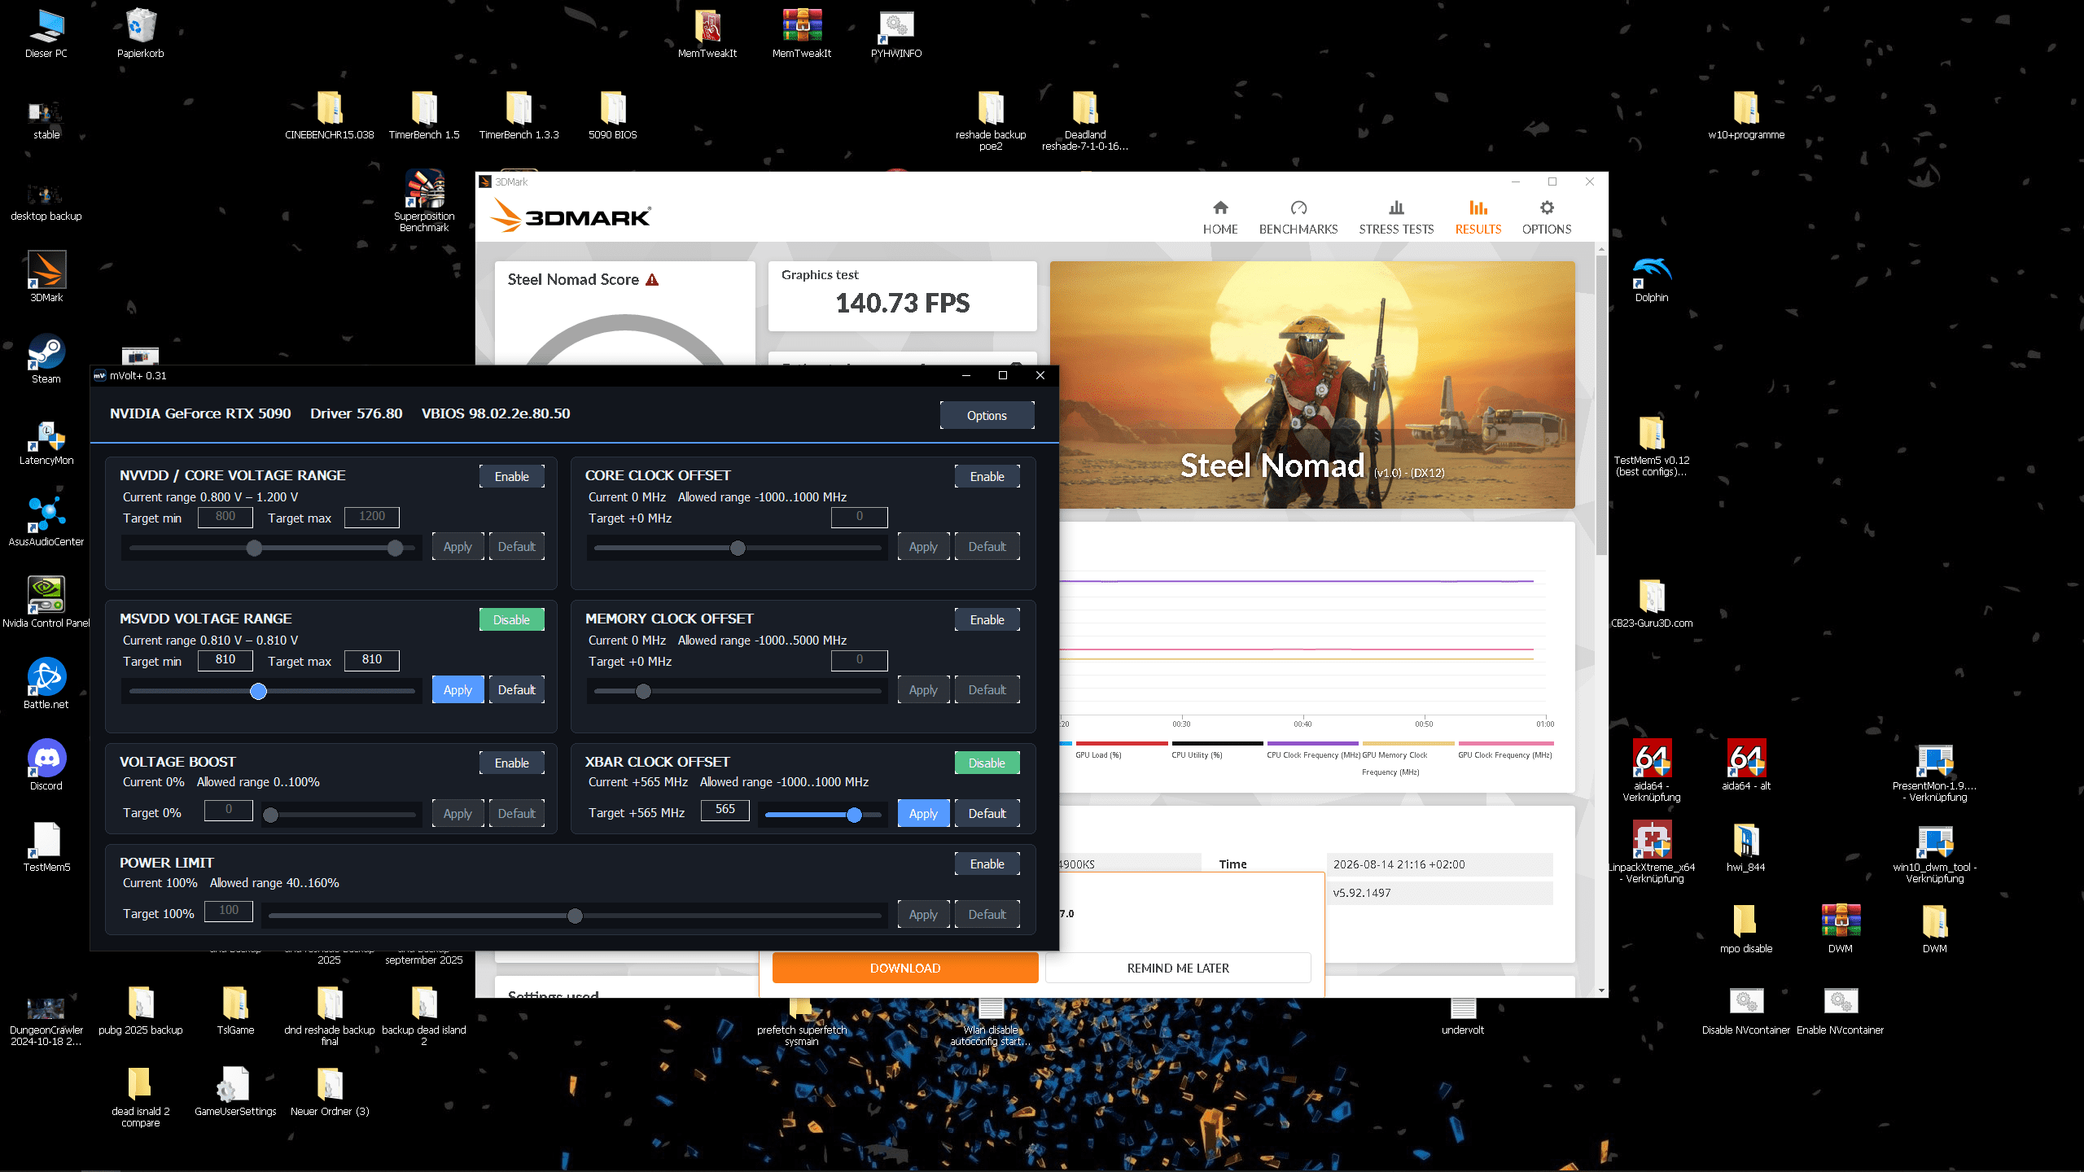Viewport: 2084px width, 1172px height.
Task: Go to the 3DMark HOME tab
Action: [1220, 217]
